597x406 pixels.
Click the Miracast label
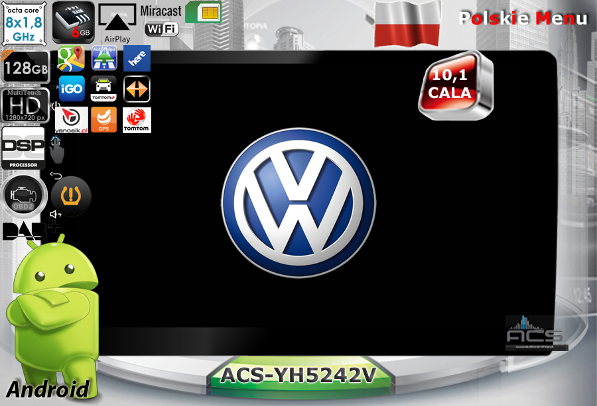pyautogui.click(x=161, y=11)
